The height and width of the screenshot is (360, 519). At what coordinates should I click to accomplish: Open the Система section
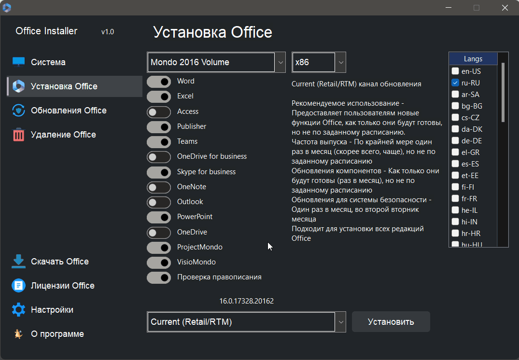(74, 62)
